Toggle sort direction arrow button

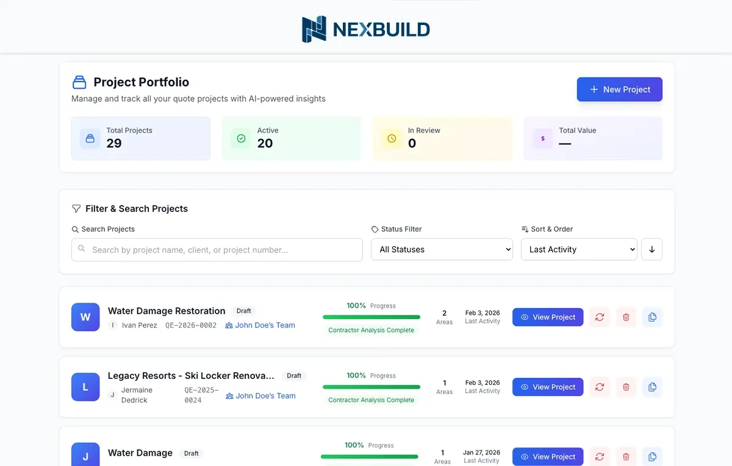pyautogui.click(x=651, y=250)
